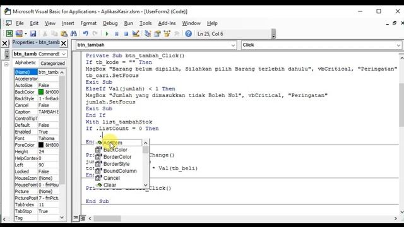This screenshot has width=404, height=227.
Task: Click Insert UserForm toolbar icon
Action: tap(19, 33)
